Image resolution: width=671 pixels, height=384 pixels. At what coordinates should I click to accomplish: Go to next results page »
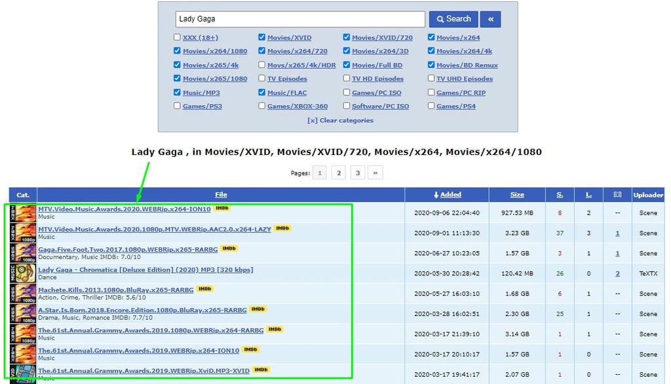pyautogui.click(x=375, y=173)
